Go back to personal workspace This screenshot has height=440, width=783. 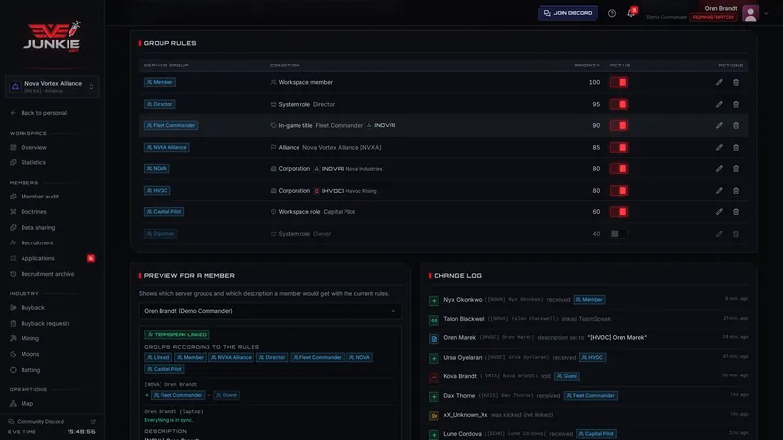point(43,113)
